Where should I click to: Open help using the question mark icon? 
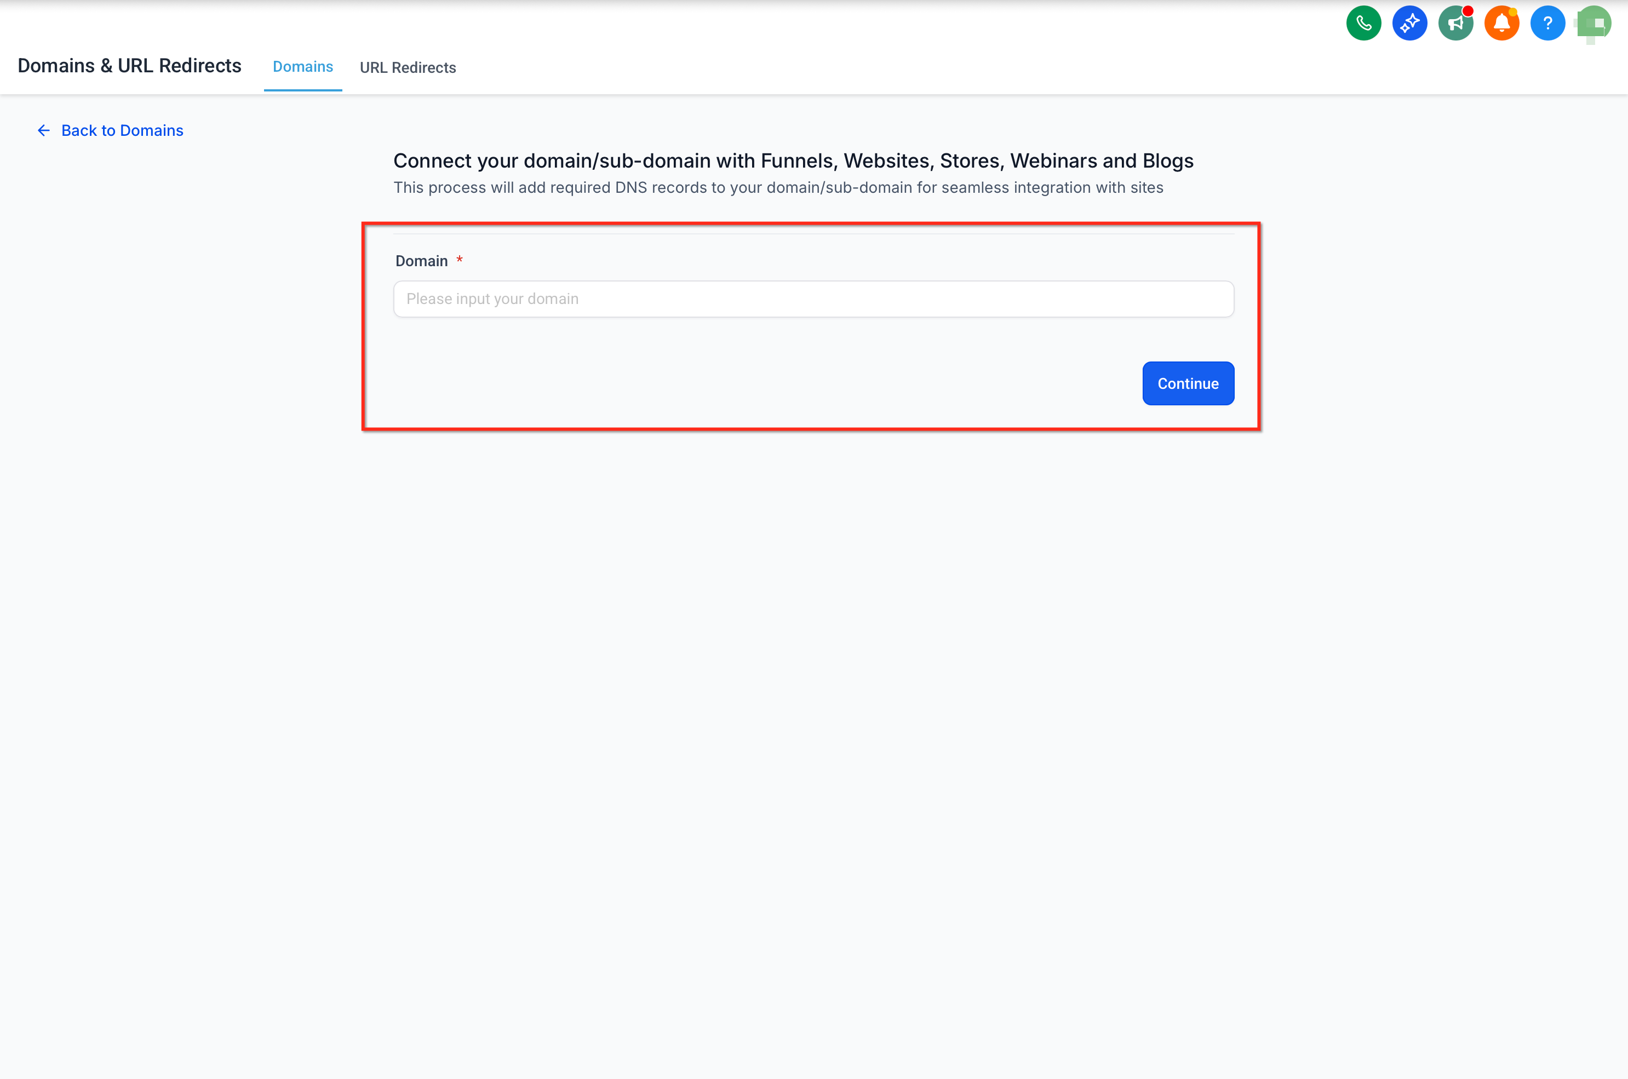(1547, 22)
